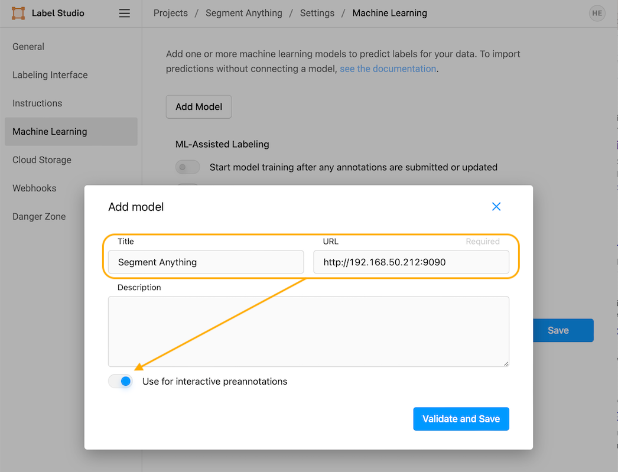
Task: Enable Start model training after annotations toggle
Action: pos(187,167)
